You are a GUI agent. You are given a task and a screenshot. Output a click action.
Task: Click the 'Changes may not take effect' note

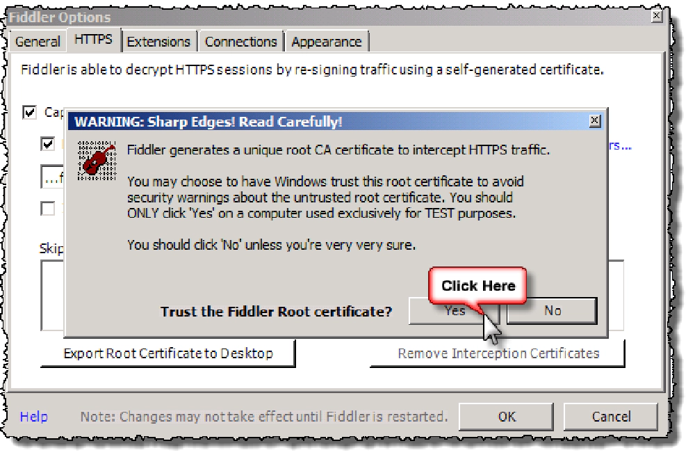[x=264, y=417]
